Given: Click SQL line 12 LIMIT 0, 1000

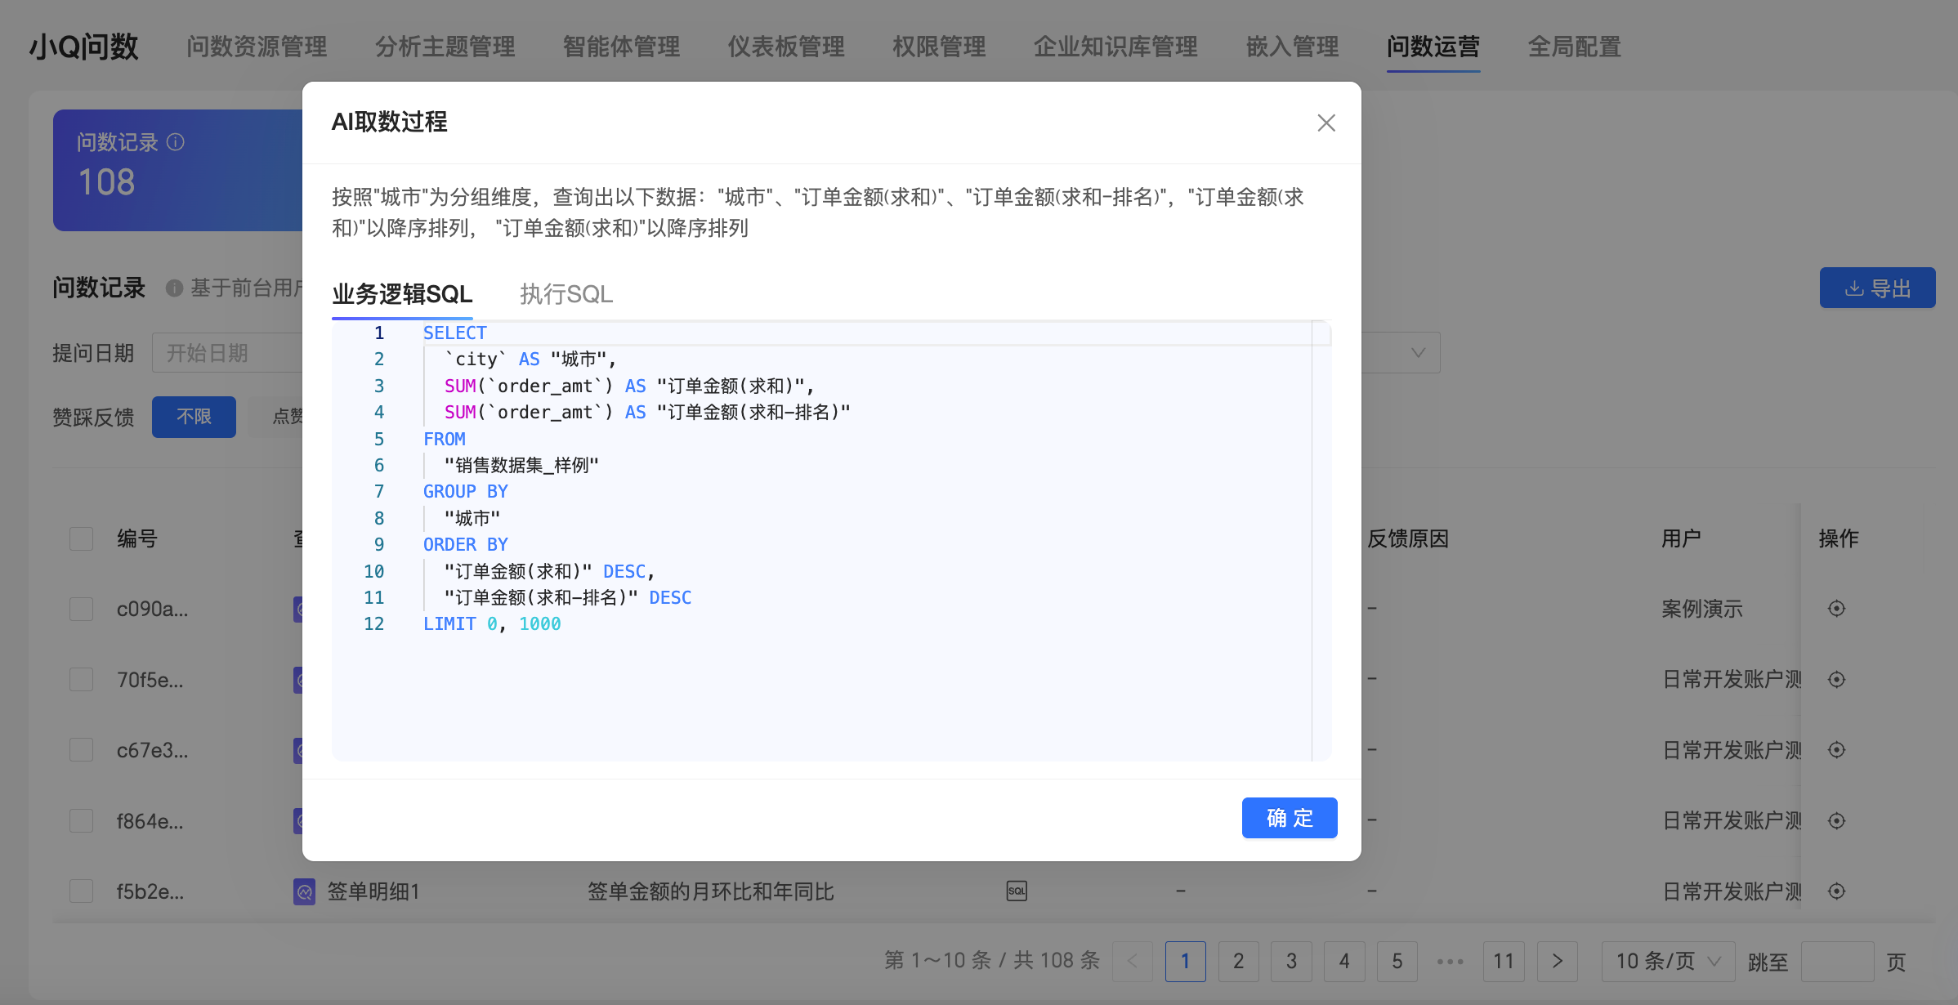Looking at the screenshot, I should click(492, 623).
